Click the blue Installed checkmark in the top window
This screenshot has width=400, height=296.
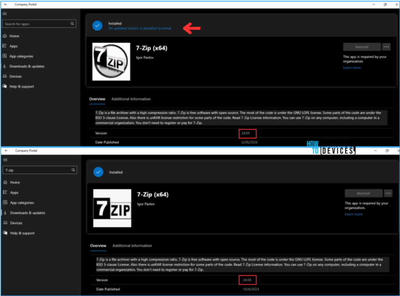click(97, 25)
